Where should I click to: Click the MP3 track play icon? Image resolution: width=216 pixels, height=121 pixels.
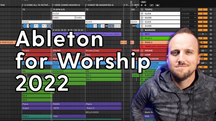[x=142, y=34]
